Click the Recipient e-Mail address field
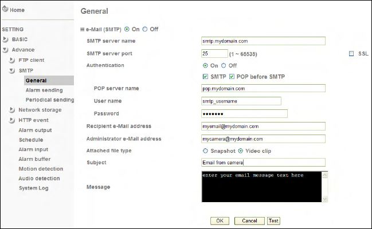The image size is (372, 229). (263, 127)
